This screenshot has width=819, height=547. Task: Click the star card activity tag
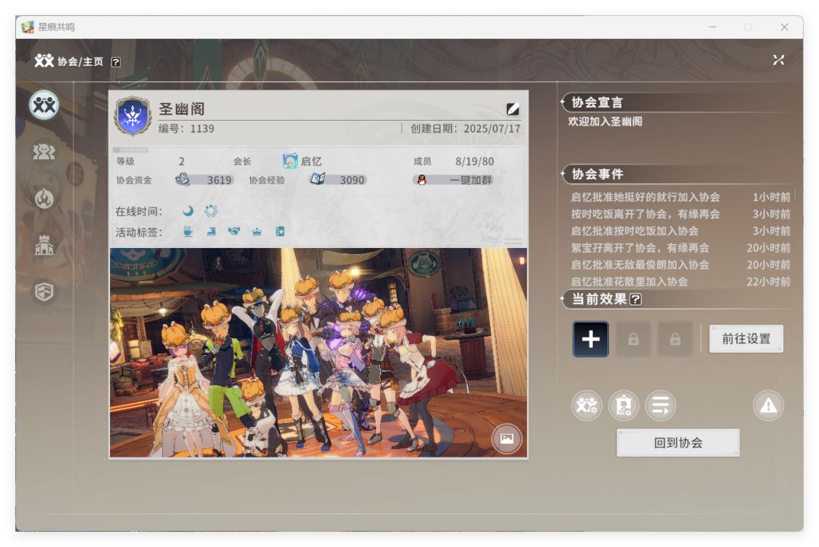pyautogui.click(x=280, y=231)
